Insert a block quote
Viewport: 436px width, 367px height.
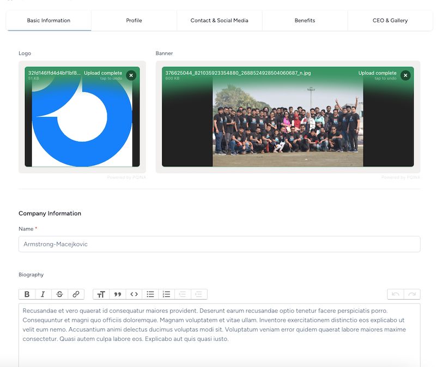click(x=118, y=294)
